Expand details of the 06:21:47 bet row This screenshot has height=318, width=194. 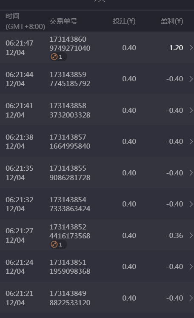pyautogui.click(x=191, y=48)
